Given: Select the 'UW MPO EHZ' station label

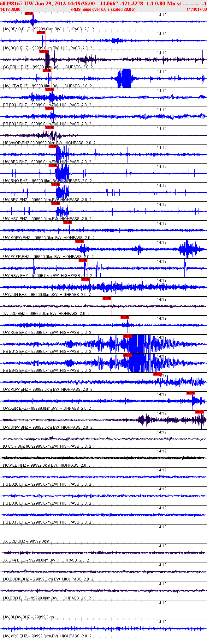Looking at the screenshot, I should 15,636.
